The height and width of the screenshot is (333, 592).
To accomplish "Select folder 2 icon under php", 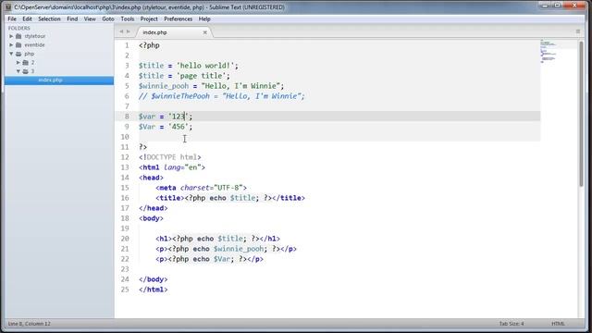I will click(25, 62).
